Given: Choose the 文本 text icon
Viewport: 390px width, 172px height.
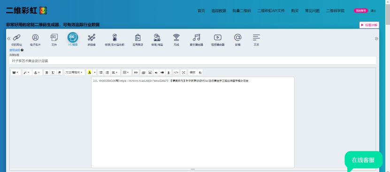Looking at the screenshot, I should [x=256, y=37].
